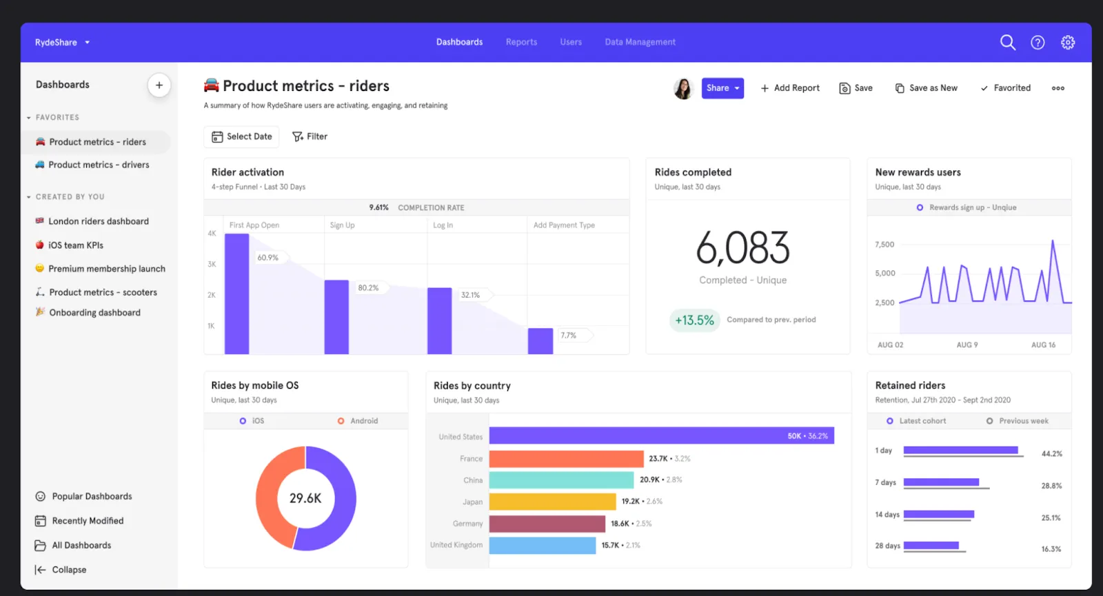
Task: Collapse the CREATED BY YOU section
Action: pos(29,197)
